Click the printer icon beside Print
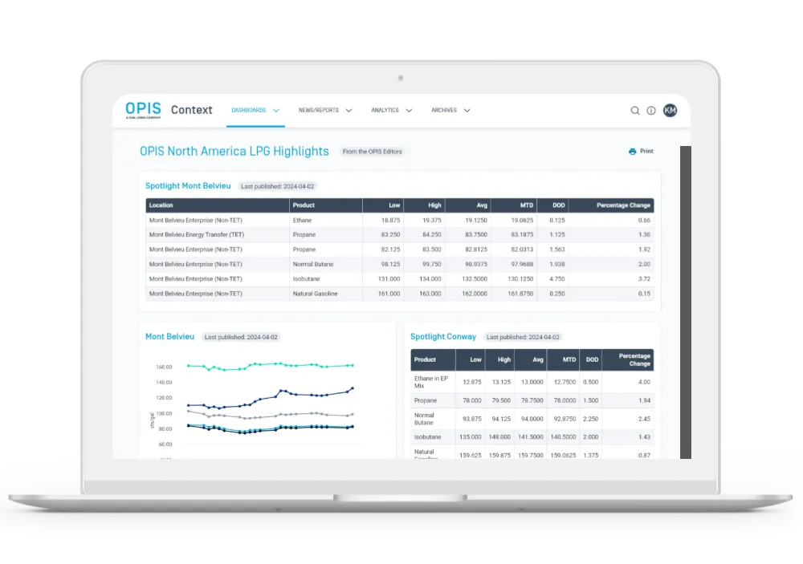The width and height of the screenshot is (803, 564). tap(633, 152)
